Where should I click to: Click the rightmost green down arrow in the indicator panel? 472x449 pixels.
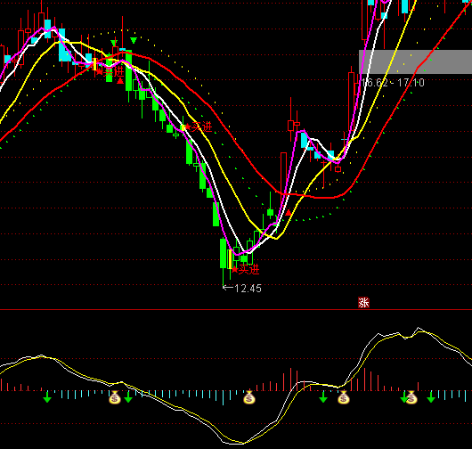(x=431, y=397)
